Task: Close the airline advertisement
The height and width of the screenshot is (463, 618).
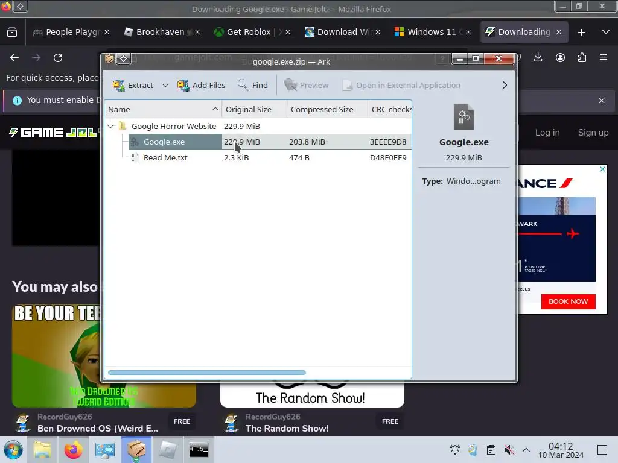Action: (x=602, y=169)
